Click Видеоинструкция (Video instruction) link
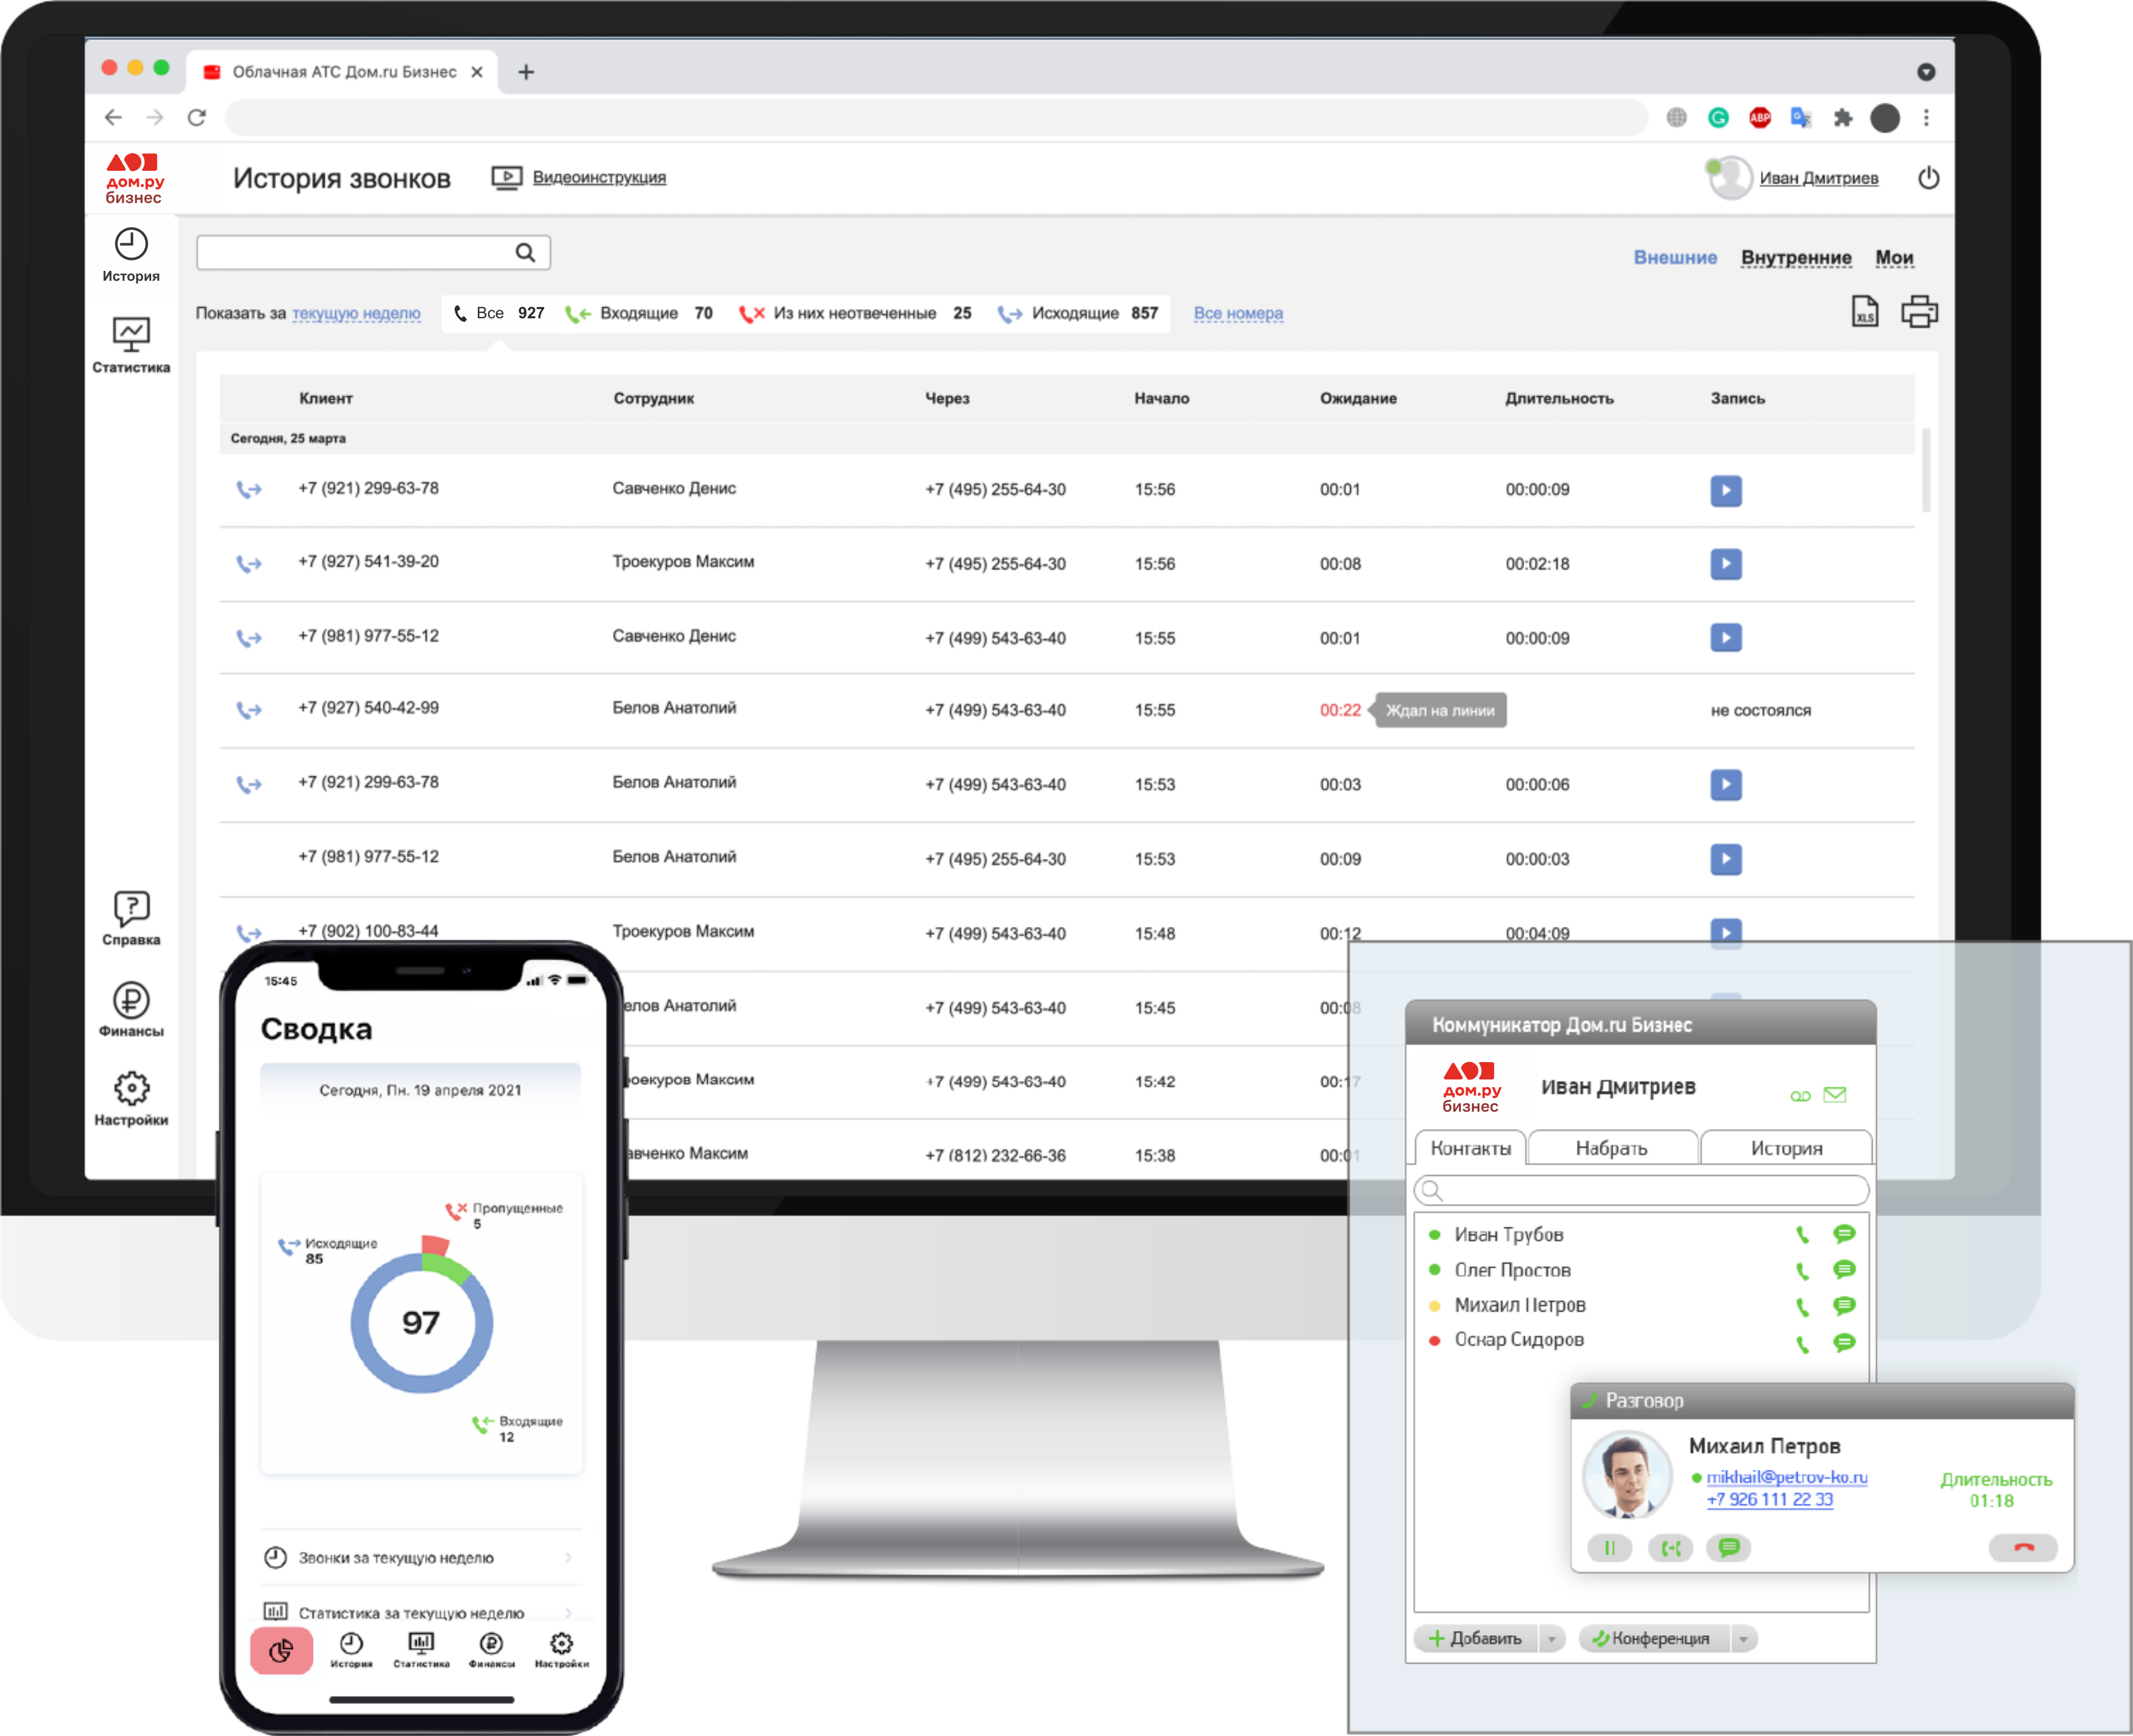Screen dimensions: 2133x1736 (x=599, y=177)
